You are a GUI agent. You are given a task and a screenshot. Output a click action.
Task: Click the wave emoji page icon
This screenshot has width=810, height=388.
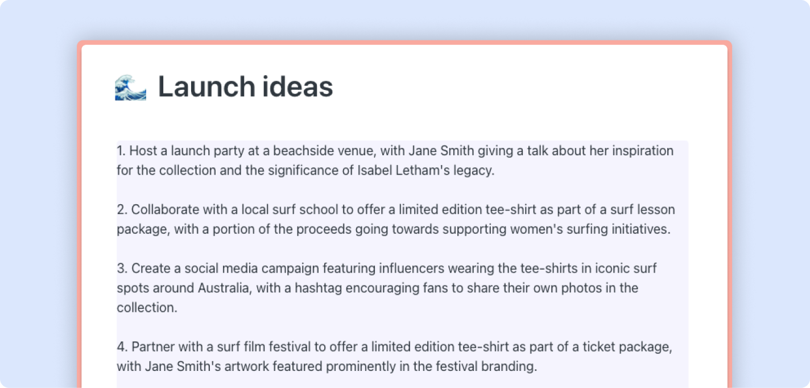click(130, 88)
